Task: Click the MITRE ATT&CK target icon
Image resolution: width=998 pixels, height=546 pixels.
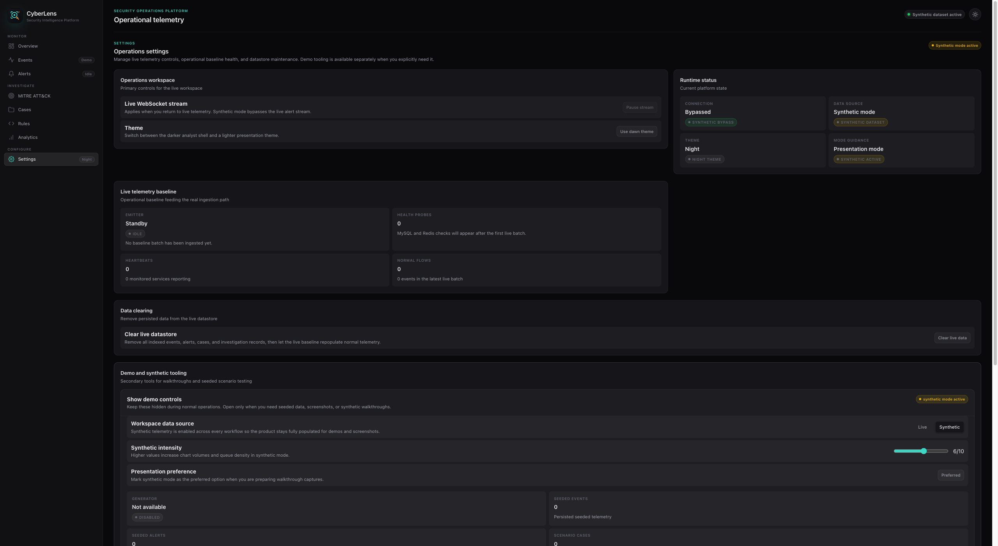Action: click(11, 96)
